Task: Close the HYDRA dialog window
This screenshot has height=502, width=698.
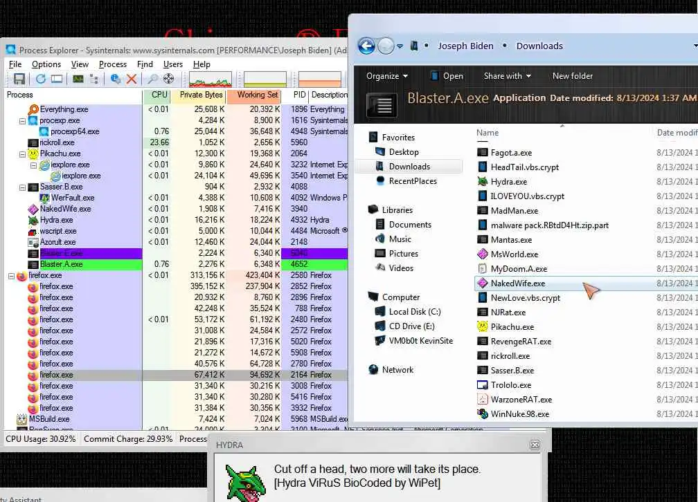Action: pos(535,445)
